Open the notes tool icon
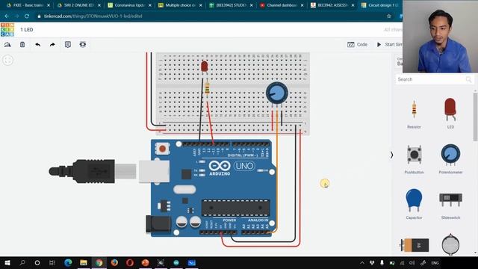 (x=68, y=45)
